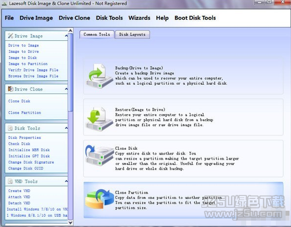This screenshot has height=227, width=291.
Task: Collapse the Drive Clone sidebar section
Action: coord(66,89)
